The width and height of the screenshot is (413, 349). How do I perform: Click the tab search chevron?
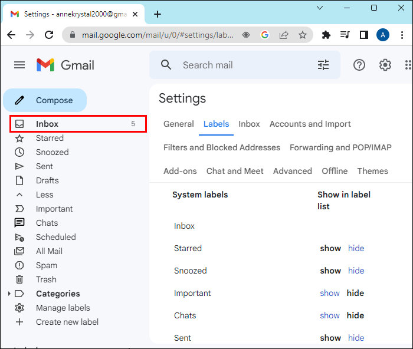[x=320, y=8]
